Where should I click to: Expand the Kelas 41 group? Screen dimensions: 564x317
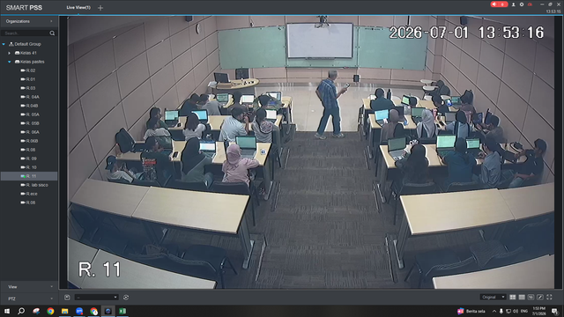(x=10, y=53)
